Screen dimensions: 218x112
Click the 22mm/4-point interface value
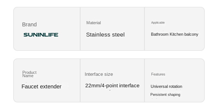(112, 86)
